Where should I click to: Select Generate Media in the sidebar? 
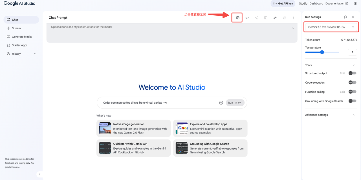[21, 37]
